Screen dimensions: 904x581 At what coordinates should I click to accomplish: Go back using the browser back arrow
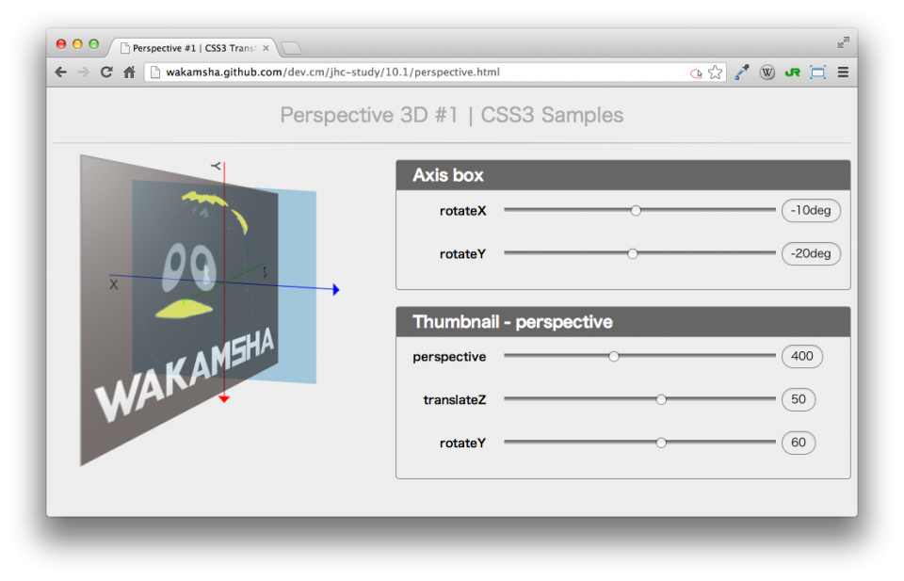pyautogui.click(x=59, y=72)
